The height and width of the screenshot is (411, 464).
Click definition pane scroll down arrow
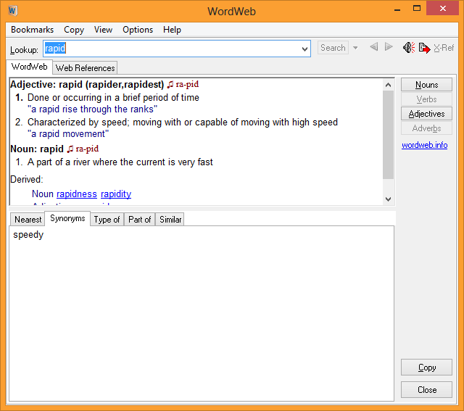[x=388, y=199]
